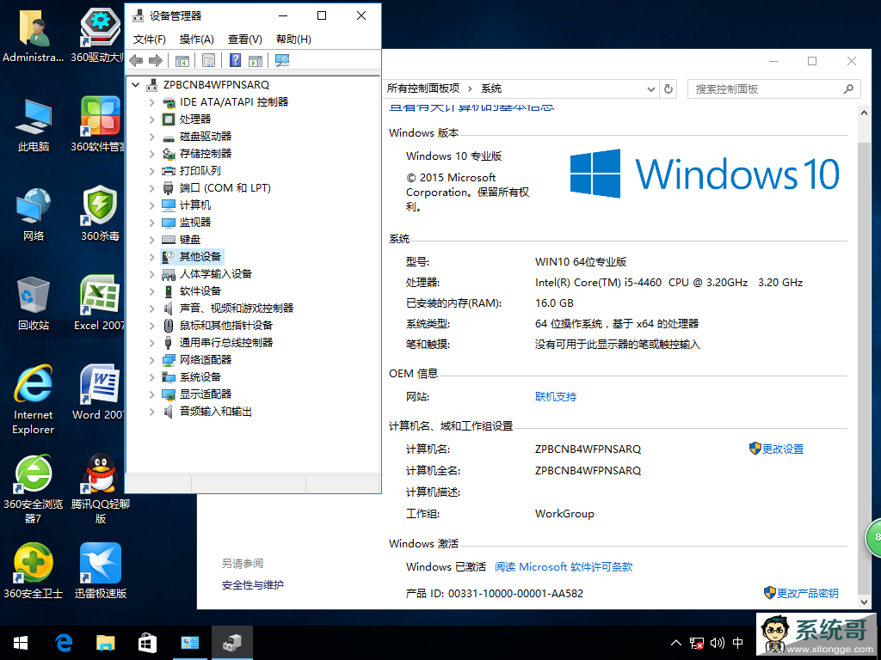This screenshot has width=881, height=660.
Task: Click the refresh button beside address bar
Action: pos(668,89)
